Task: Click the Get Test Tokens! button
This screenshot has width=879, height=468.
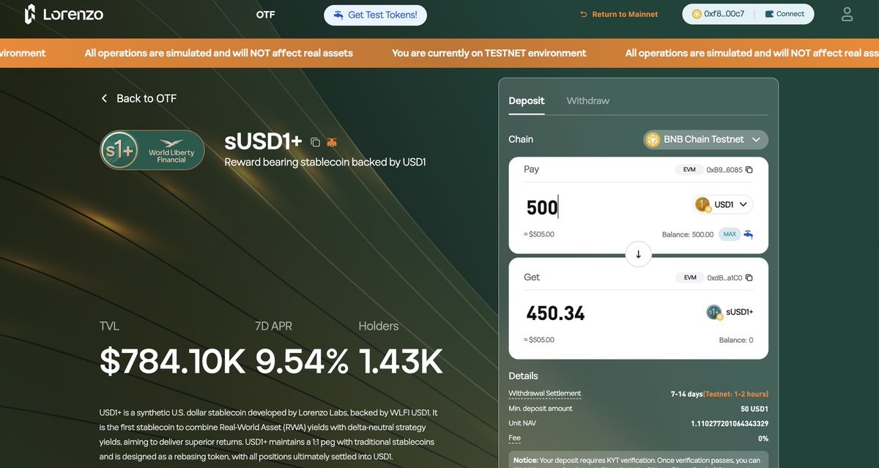Action: tap(375, 15)
